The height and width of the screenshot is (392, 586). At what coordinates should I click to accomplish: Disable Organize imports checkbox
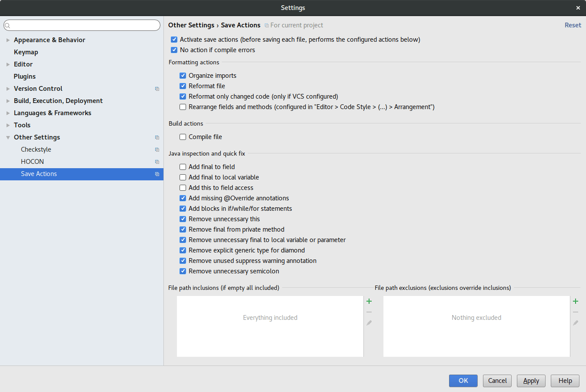(x=183, y=76)
